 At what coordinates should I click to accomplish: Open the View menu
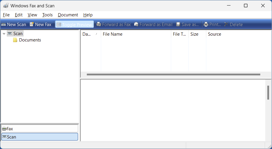tap(32, 15)
